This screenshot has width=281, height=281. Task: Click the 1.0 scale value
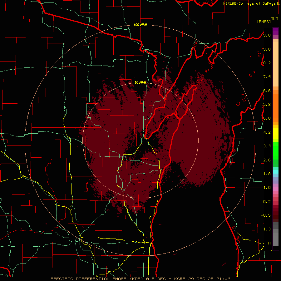tap(267, 188)
